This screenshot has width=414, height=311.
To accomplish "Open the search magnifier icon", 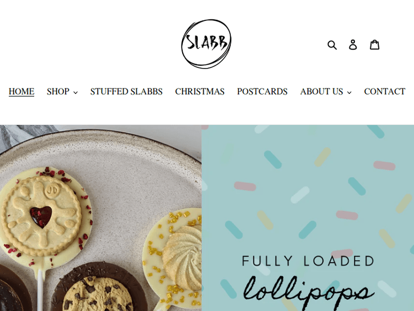I will 332,45.
